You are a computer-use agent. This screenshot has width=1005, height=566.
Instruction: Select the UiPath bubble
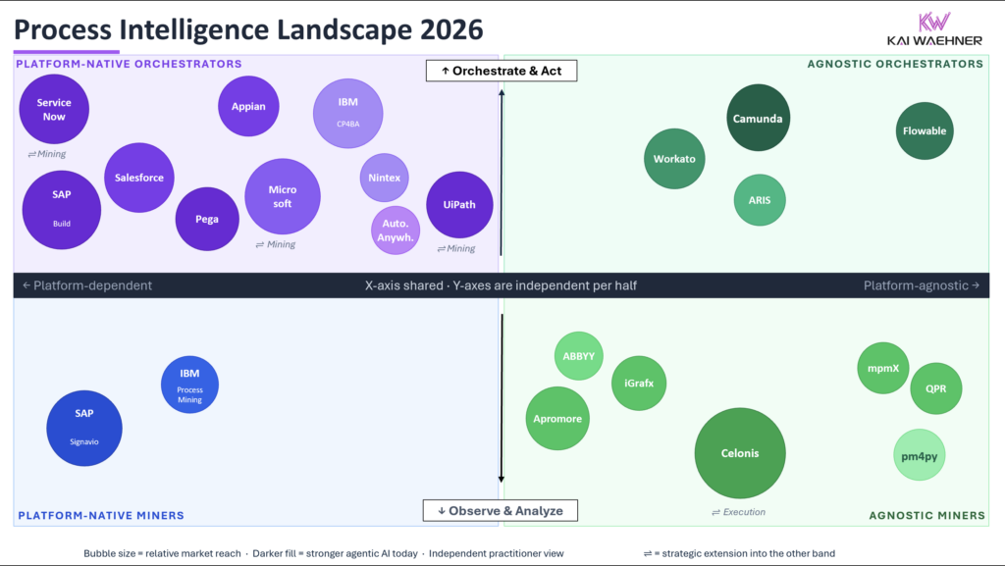click(x=459, y=205)
